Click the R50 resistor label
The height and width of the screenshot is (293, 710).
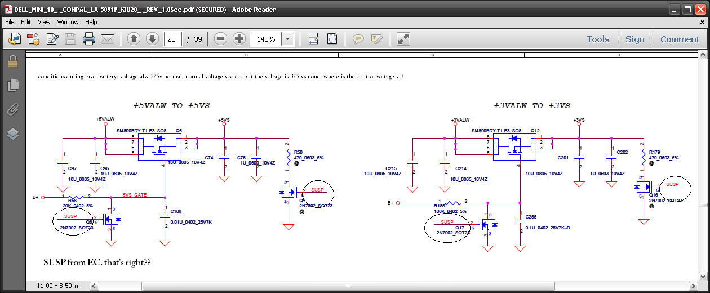pyautogui.click(x=298, y=152)
